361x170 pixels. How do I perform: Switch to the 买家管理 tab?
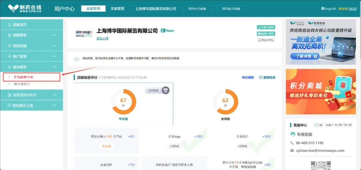[117, 9]
